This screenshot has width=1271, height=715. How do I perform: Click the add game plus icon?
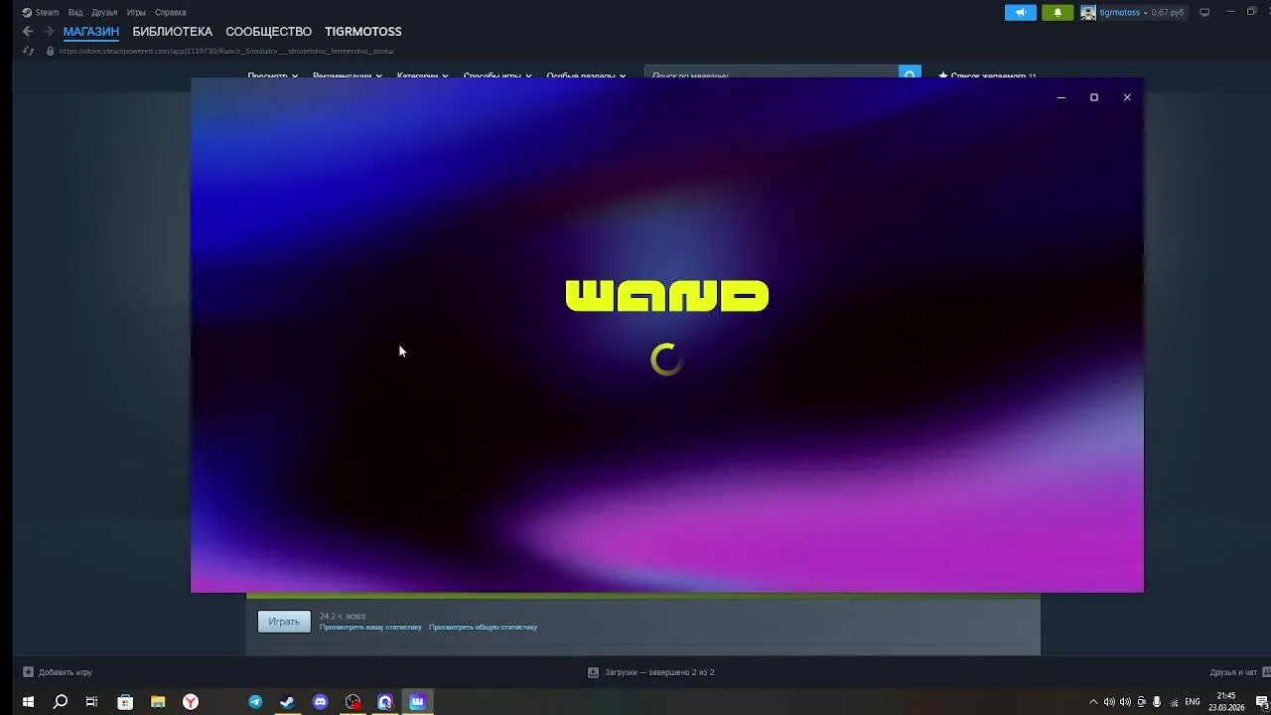click(28, 672)
